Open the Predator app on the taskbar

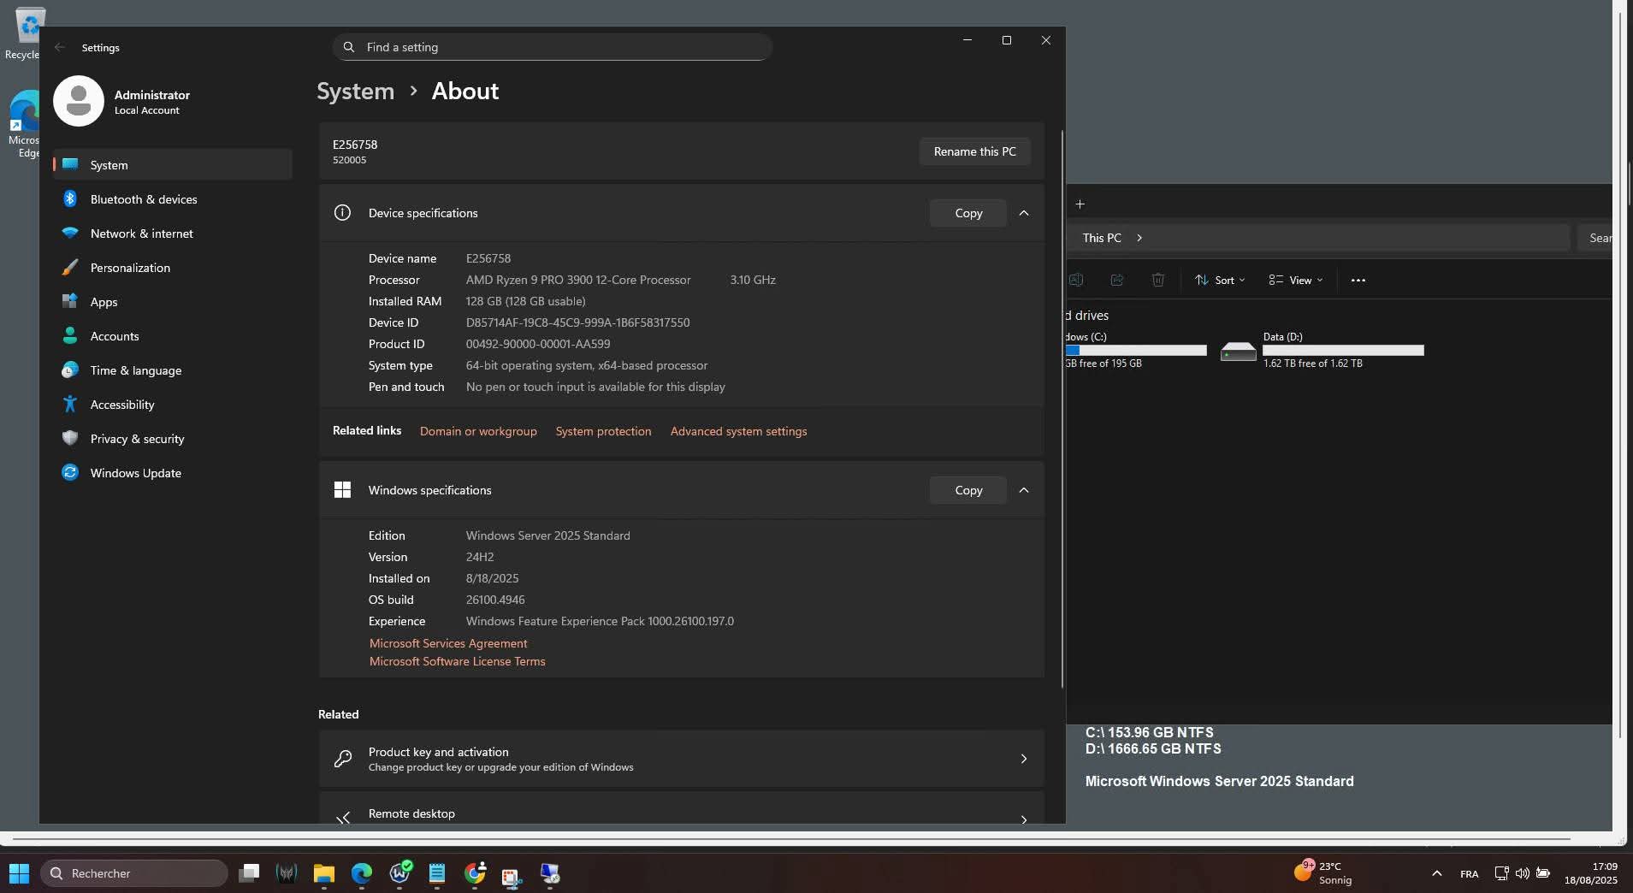point(287,873)
